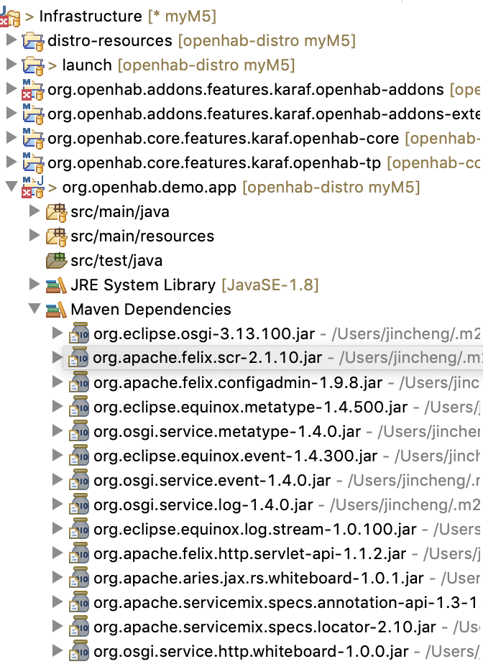Expand org.osgi.service.log-1.4.0.jar contents
Viewport: 483px width, 664px height.
click(57, 504)
